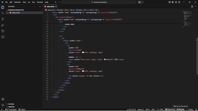This screenshot has height=111, width=198.
Task: Open the Go menu
Action: click(29, 2)
